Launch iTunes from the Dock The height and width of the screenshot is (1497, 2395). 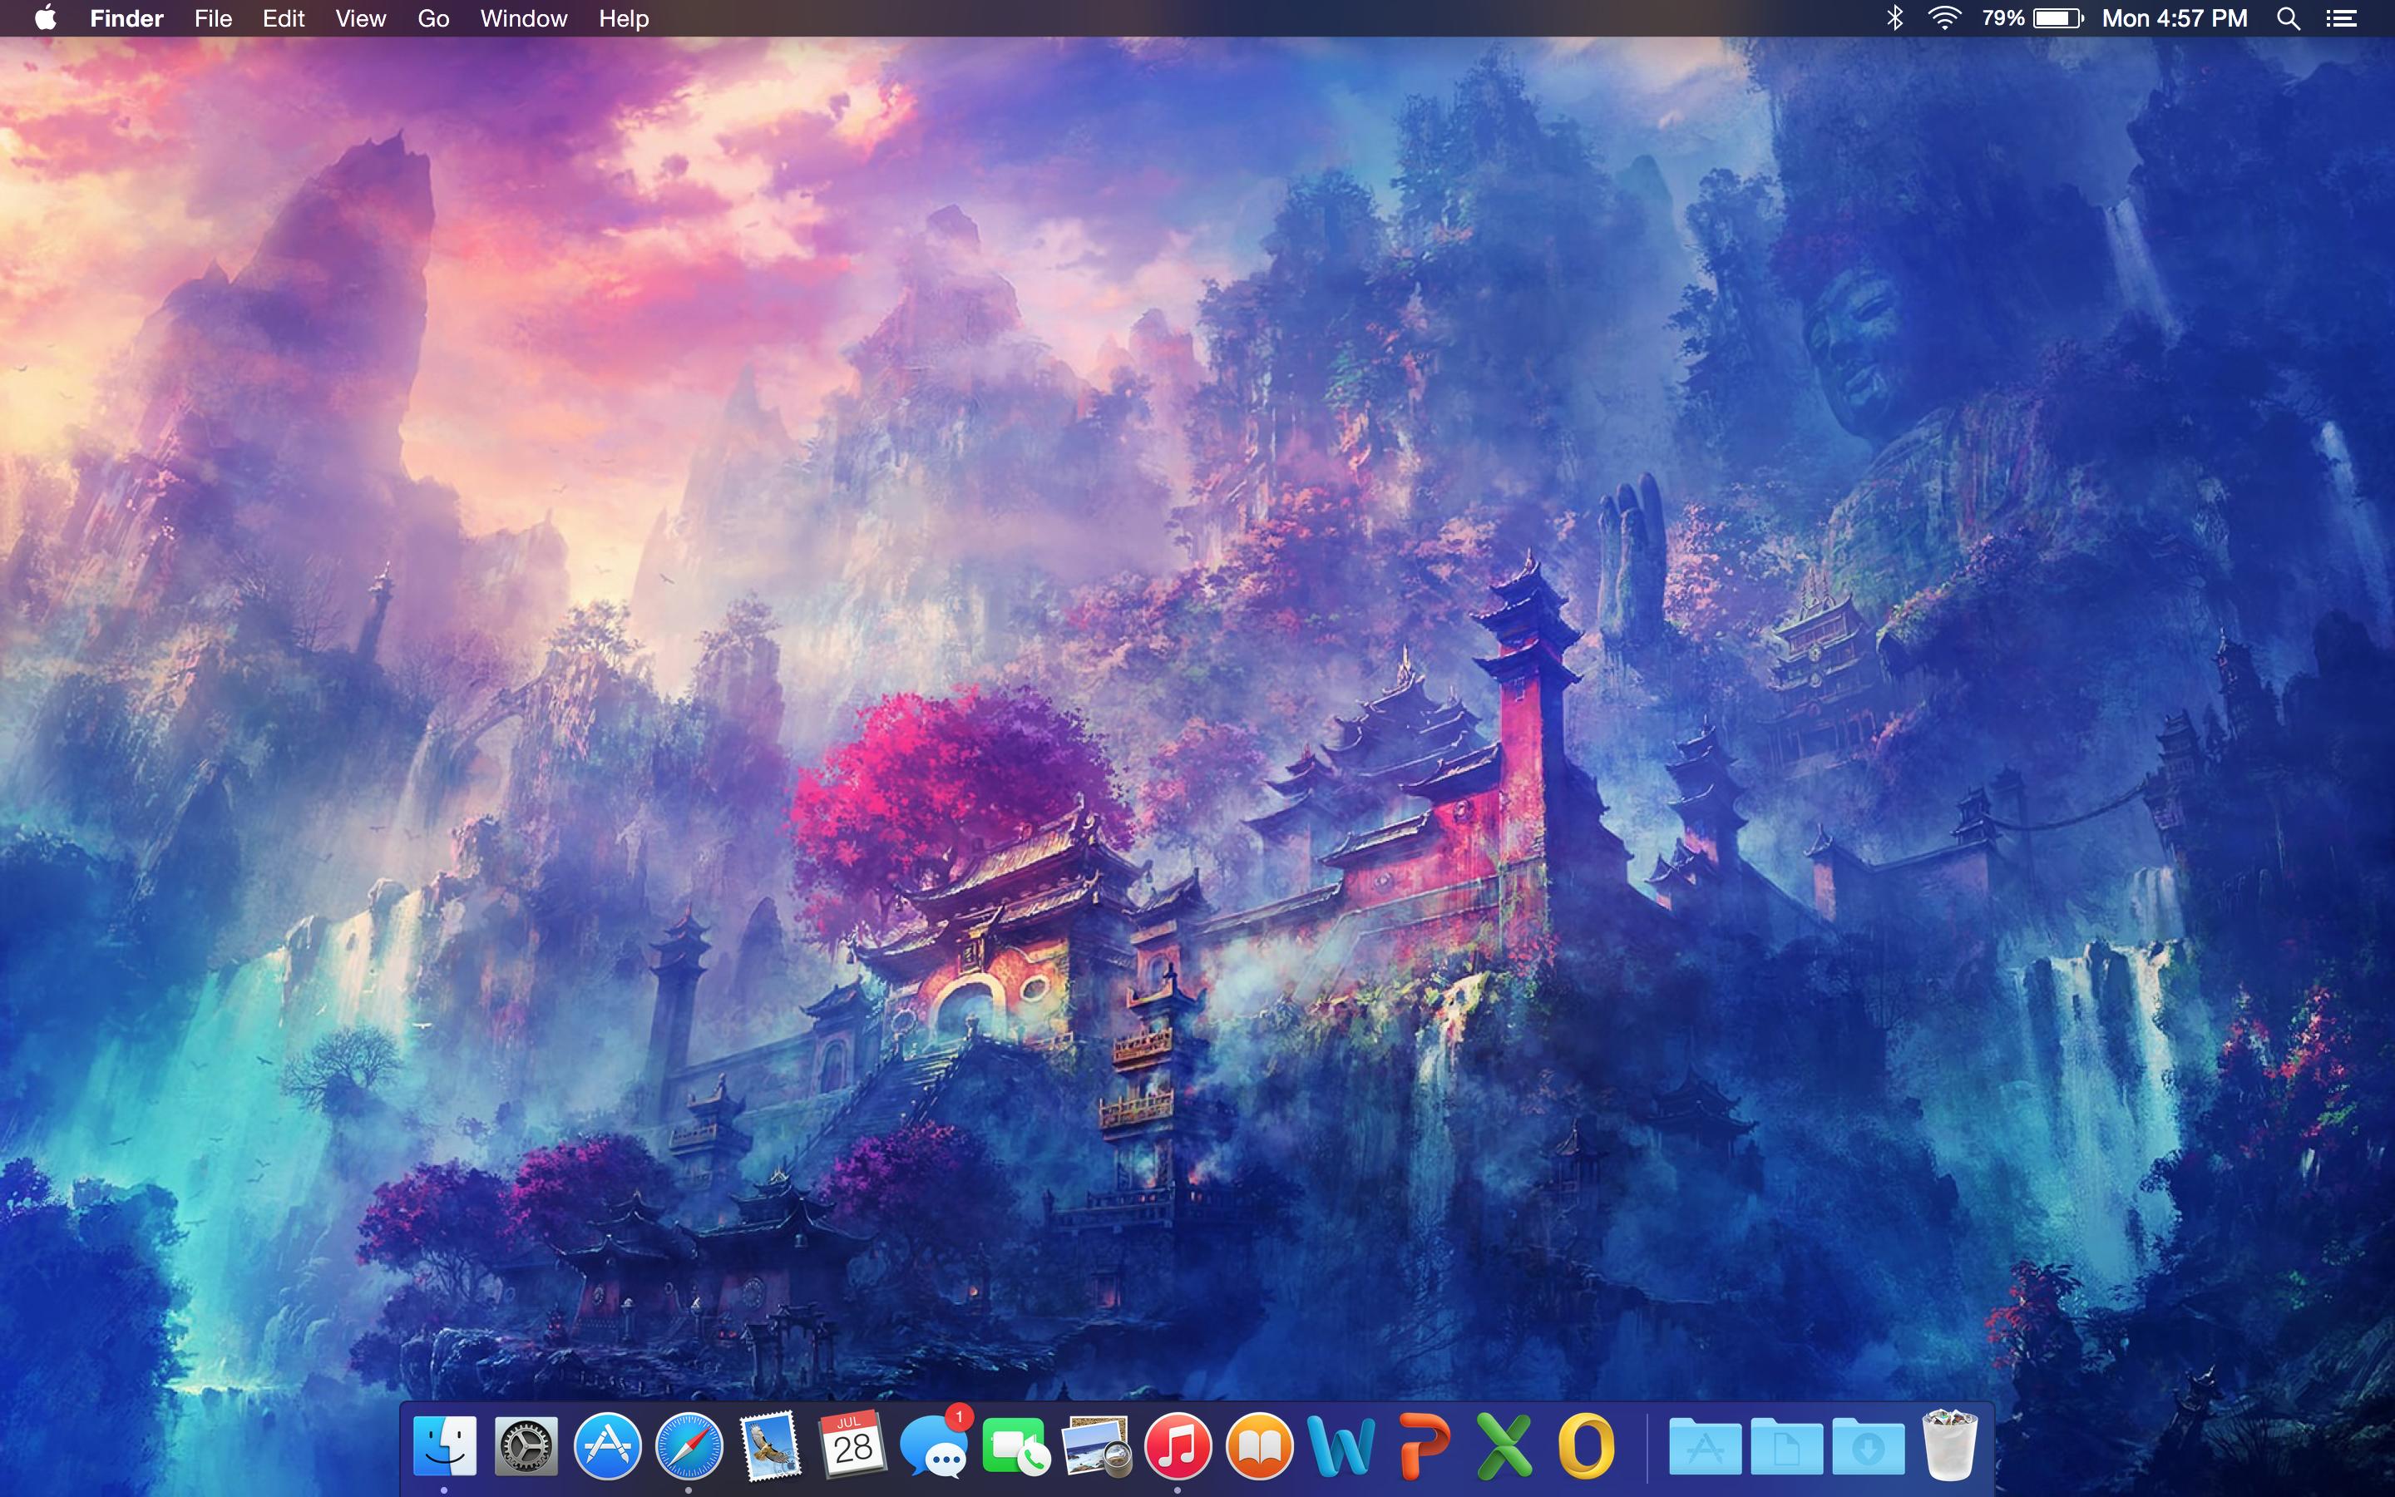click(1178, 1445)
